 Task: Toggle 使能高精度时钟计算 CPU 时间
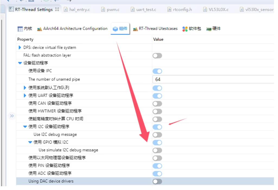[157, 119]
